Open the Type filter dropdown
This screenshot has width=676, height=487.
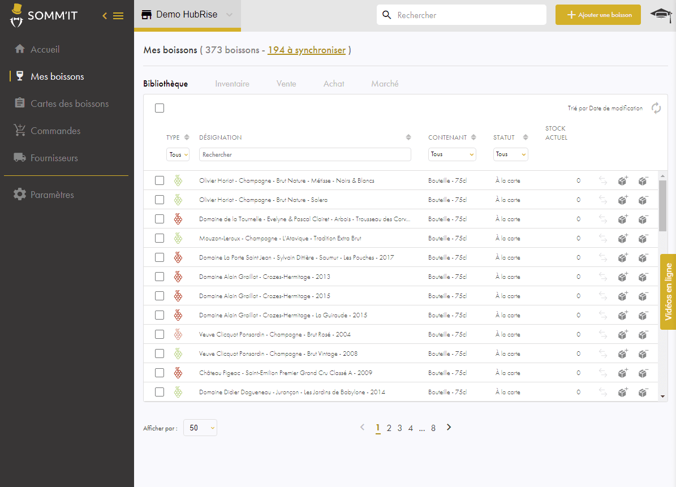click(178, 154)
